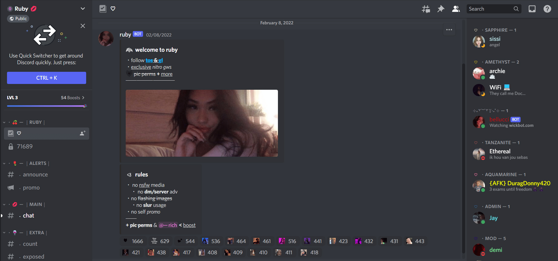This screenshot has width=558, height=261.
Task: Click the reaction with count 516
Action: [x=288, y=241]
